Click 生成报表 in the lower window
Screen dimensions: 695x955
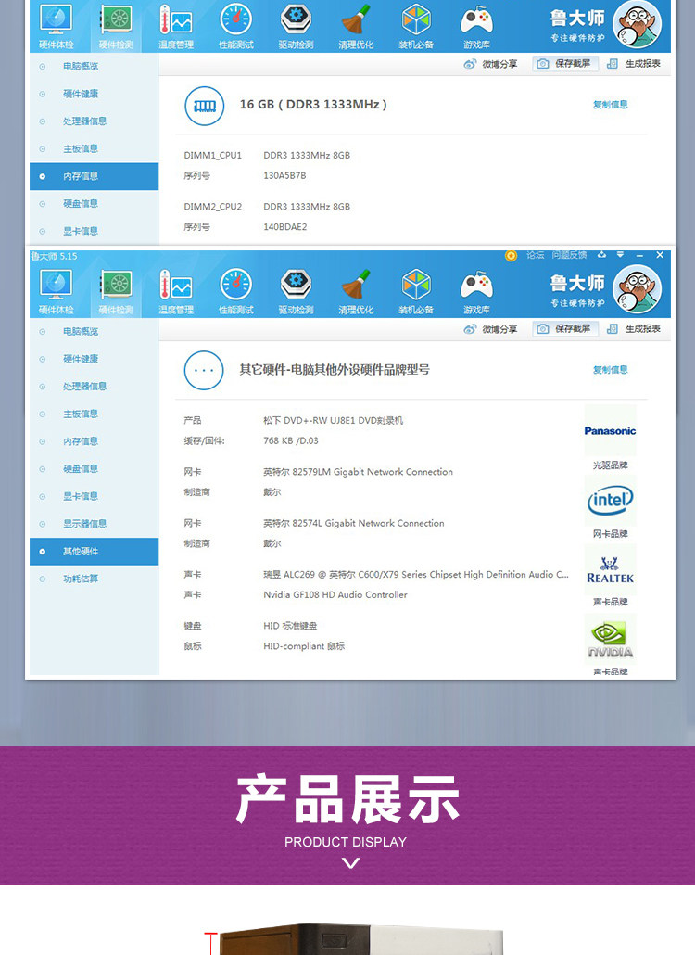pyautogui.click(x=634, y=329)
